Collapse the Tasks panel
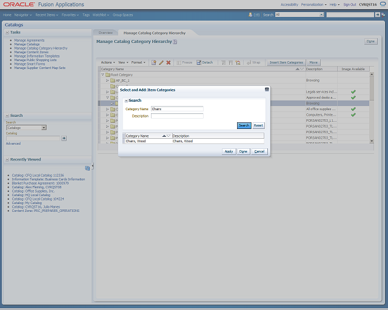Viewport: 388px width, 310px height. click(7, 32)
